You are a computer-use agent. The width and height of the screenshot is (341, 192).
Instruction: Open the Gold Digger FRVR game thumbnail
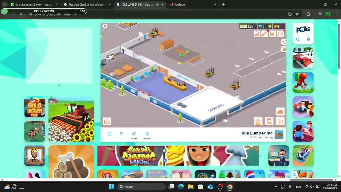pyautogui.click(x=35, y=107)
